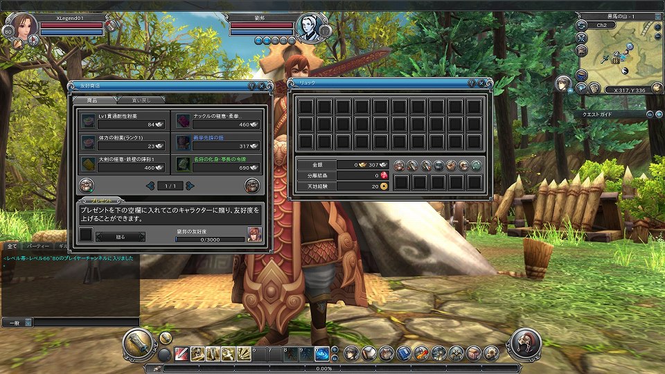
Task: Go to next shop page arrow
Action: tap(190, 186)
